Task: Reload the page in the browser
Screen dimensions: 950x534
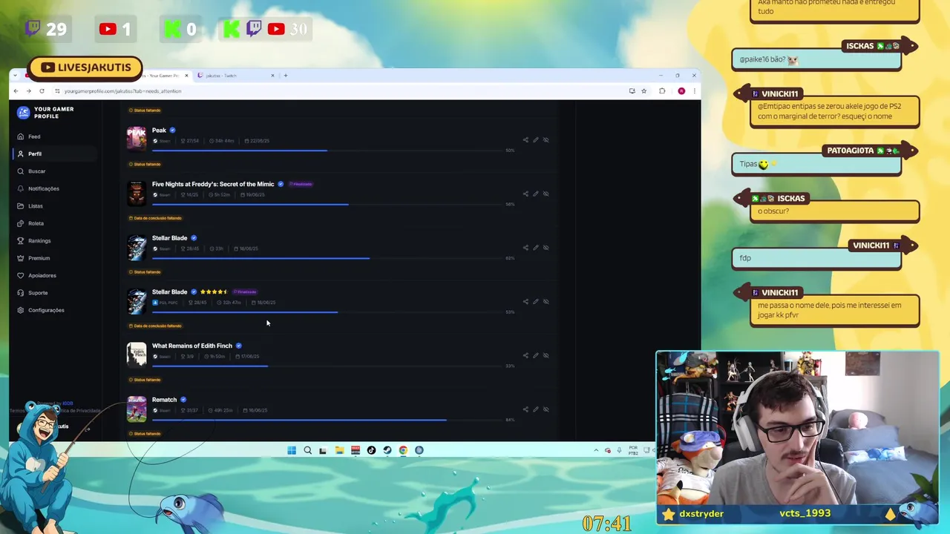Action: tap(42, 91)
